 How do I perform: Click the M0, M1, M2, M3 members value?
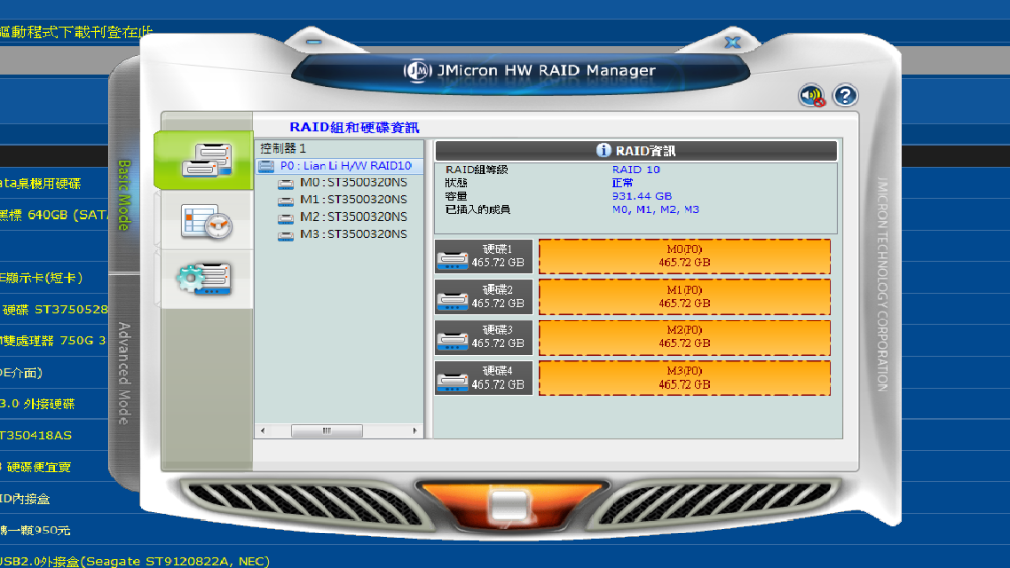[656, 209]
